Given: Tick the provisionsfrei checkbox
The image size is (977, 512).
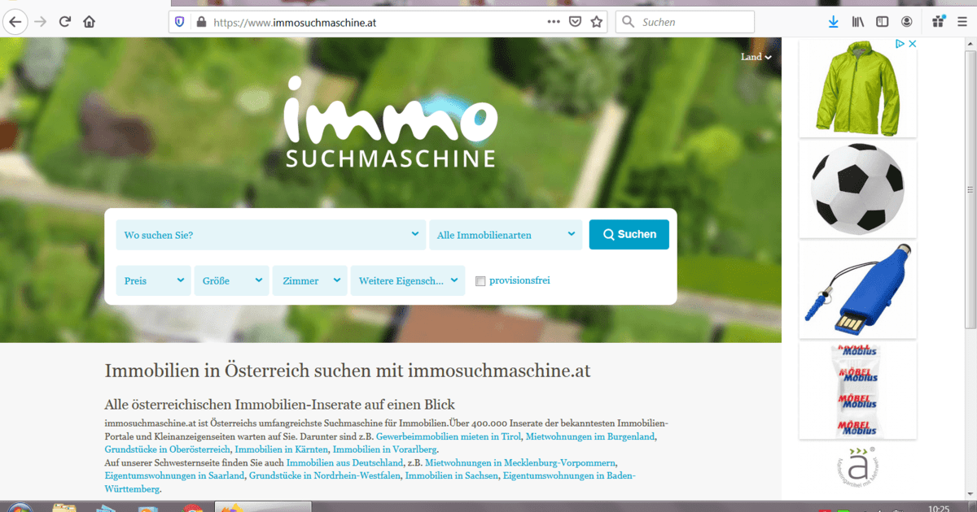Looking at the screenshot, I should [480, 281].
